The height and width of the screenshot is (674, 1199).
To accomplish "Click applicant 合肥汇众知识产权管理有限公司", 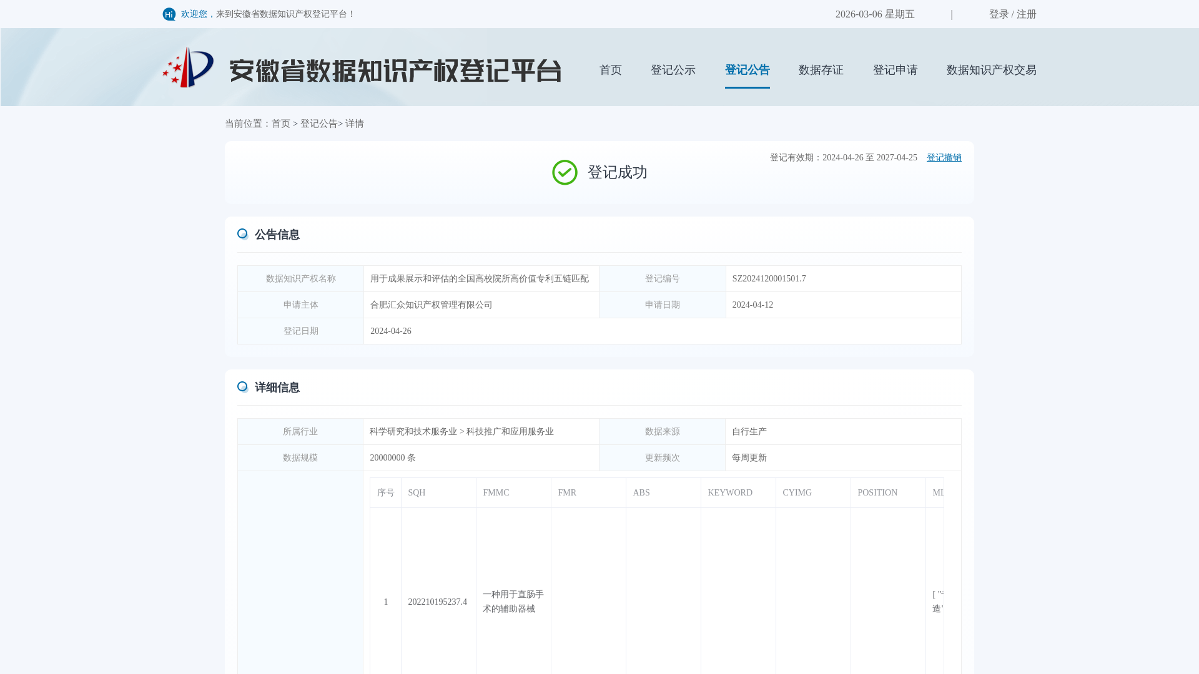I will coord(431,305).
